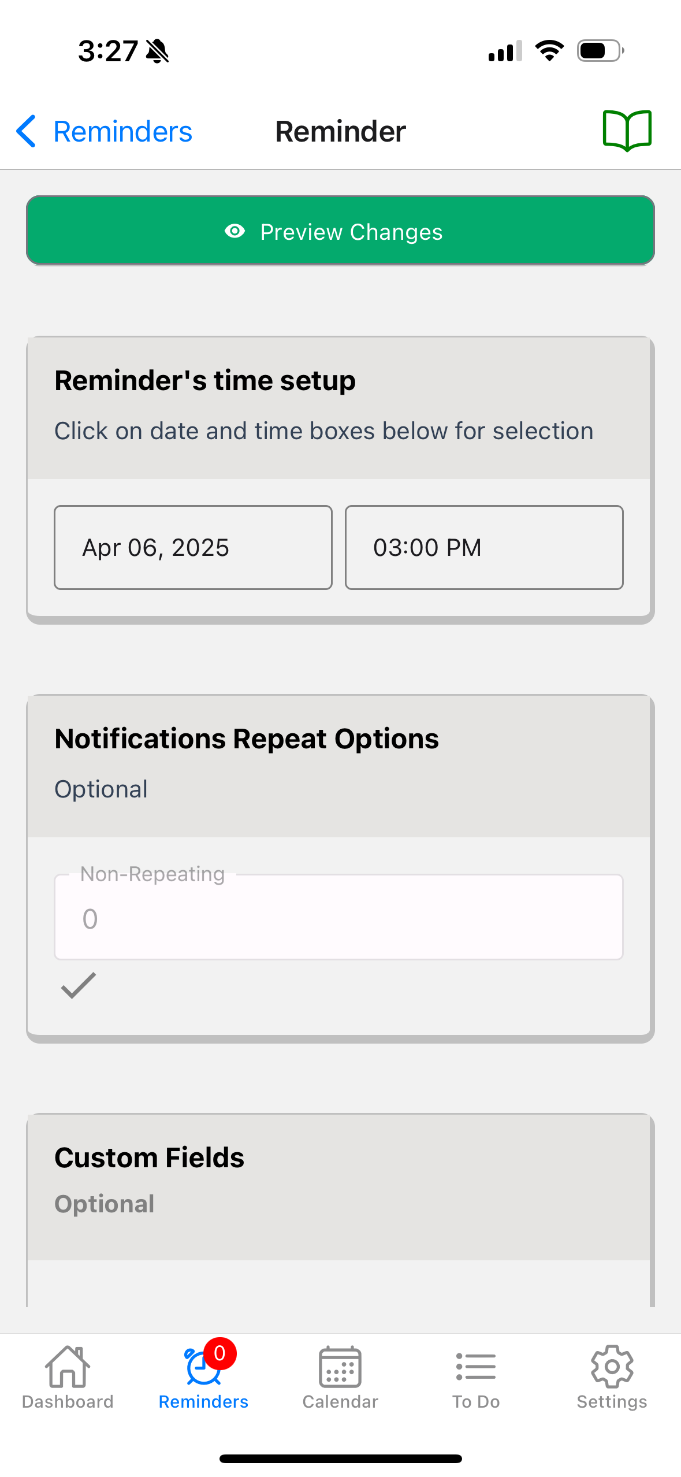Screen dimensions: 681x1477
Task: Open the green book help icon
Action: coord(627,131)
